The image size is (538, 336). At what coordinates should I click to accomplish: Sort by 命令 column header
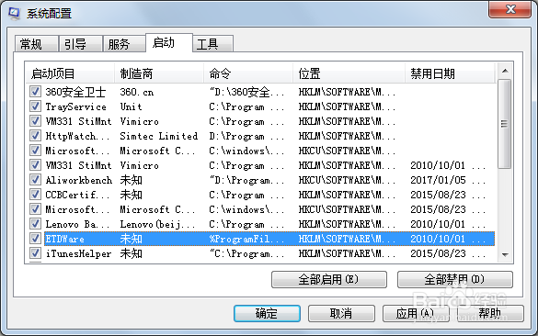click(248, 73)
